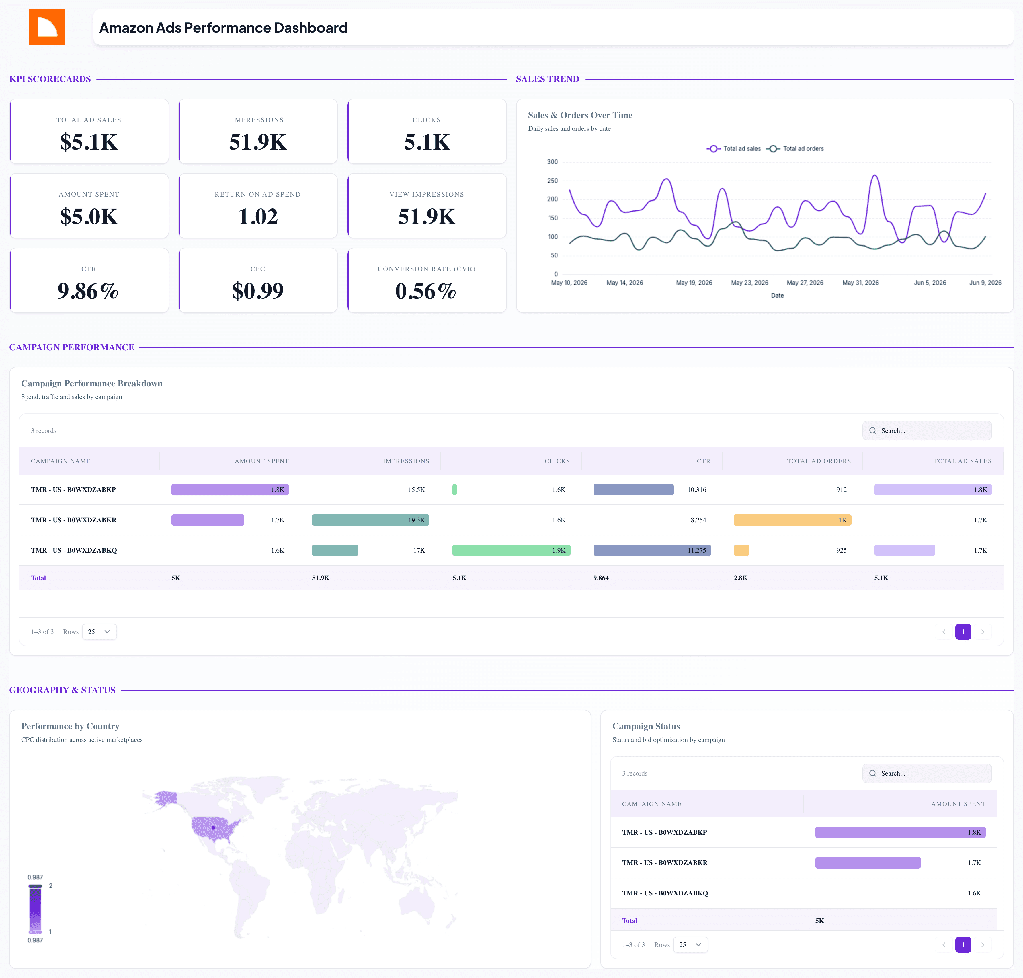This screenshot has width=1023, height=978.
Task: Select TMR - US - B0WXDZABKQ in Performance Breakdown
Action: [x=73, y=550]
